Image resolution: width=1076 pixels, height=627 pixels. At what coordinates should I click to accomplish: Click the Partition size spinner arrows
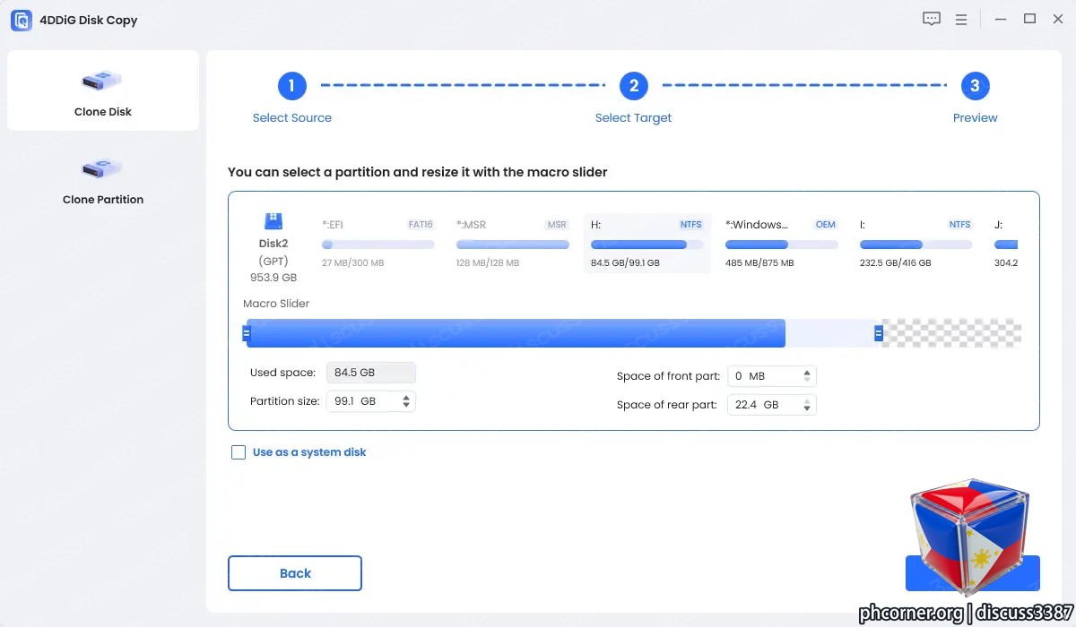point(406,401)
